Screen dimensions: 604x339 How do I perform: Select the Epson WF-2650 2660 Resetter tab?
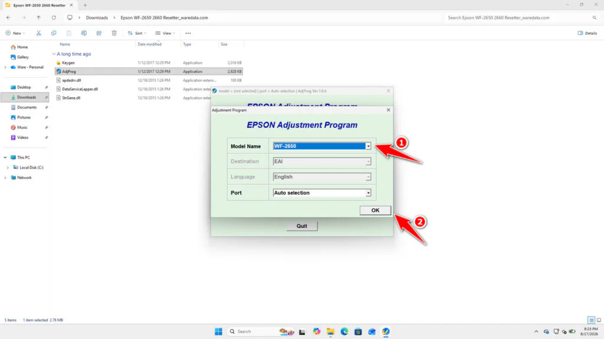[40, 5]
